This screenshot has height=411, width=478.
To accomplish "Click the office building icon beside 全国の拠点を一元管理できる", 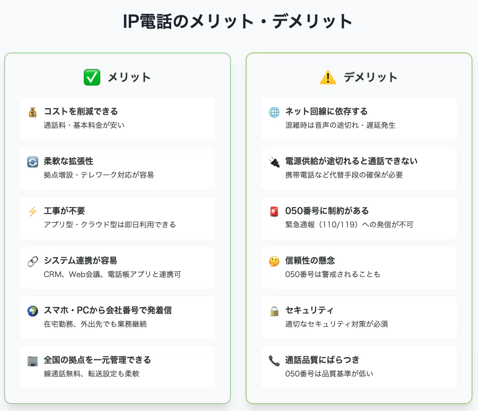I will pyautogui.click(x=32, y=360).
